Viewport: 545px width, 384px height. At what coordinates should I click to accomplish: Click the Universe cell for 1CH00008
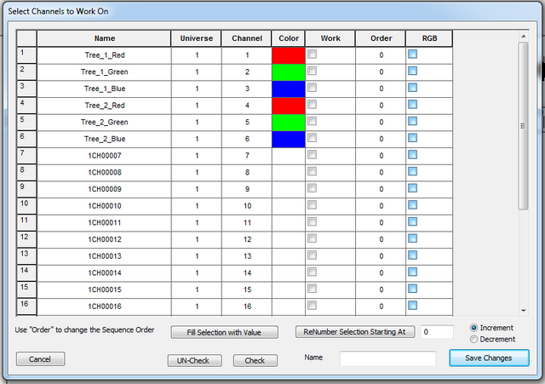[197, 173]
